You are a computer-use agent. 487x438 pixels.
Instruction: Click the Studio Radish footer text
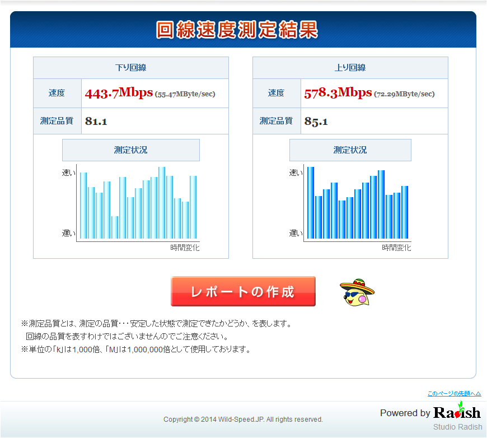click(x=457, y=427)
